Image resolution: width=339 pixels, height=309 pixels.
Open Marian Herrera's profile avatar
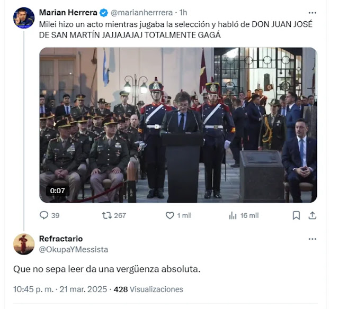click(24, 18)
